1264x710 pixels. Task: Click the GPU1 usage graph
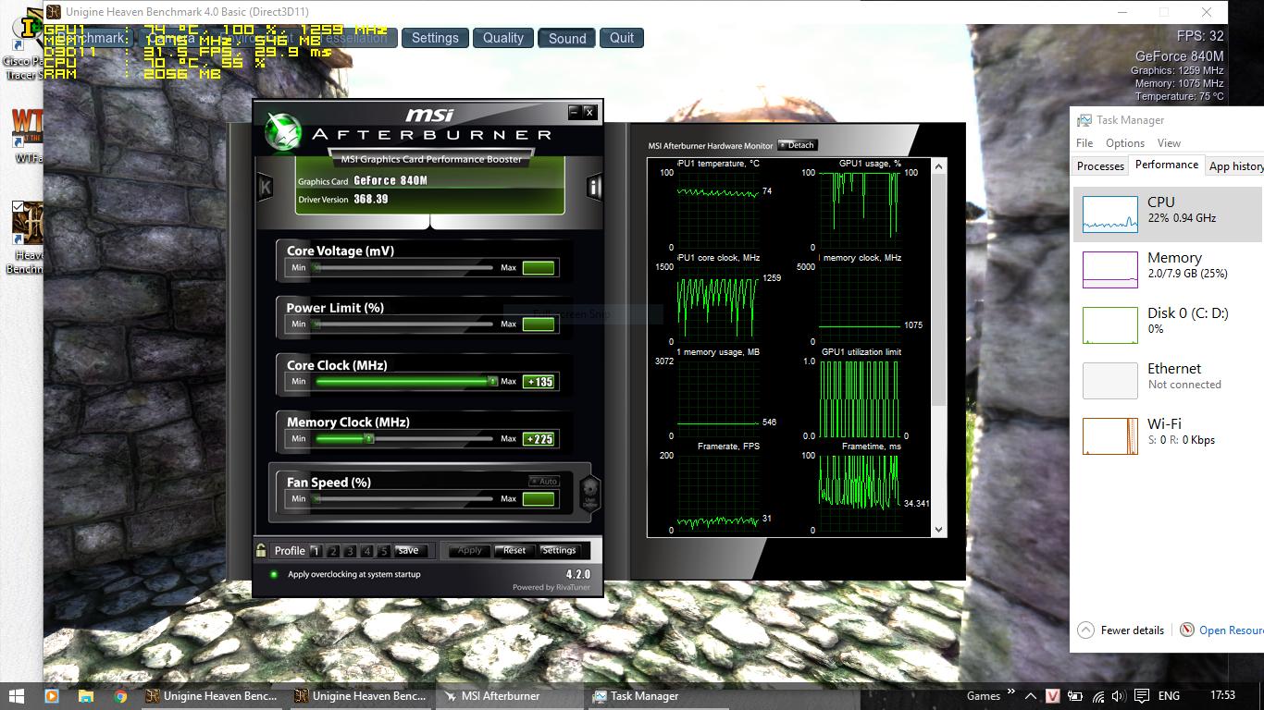(860, 210)
